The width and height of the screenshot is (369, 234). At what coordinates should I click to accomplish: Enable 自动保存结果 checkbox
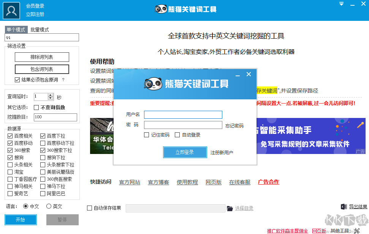[x=90, y=207]
